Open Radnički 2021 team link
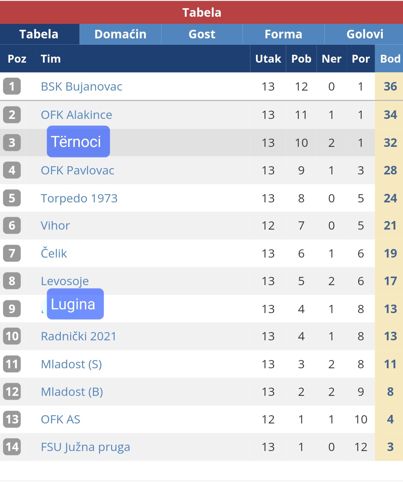 [x=79, y=336]
